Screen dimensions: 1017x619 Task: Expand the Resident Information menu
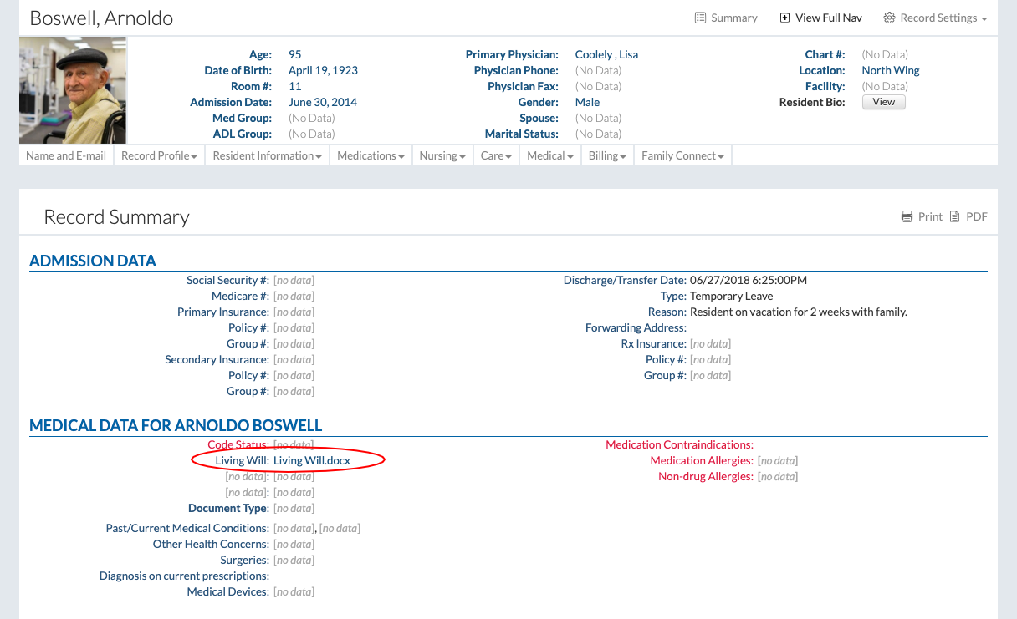[x=267, y=155]
